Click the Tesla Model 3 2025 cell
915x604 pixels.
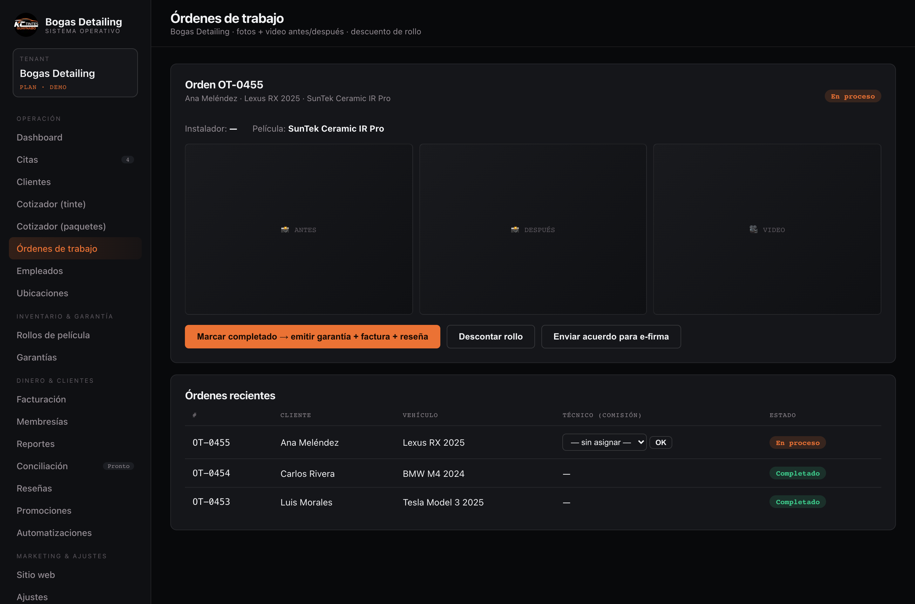[x=443, y=502]
